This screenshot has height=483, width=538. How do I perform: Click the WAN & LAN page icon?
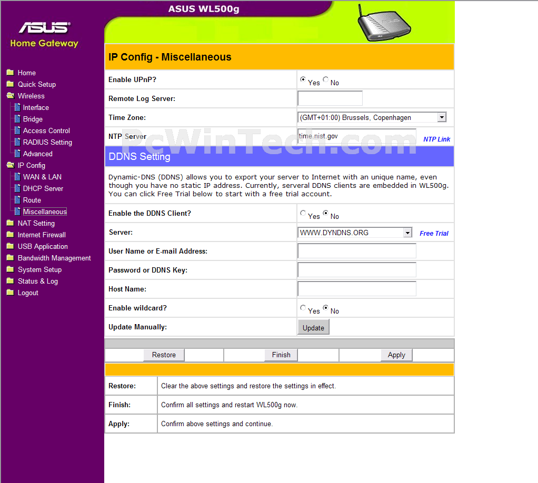(17, 177)
